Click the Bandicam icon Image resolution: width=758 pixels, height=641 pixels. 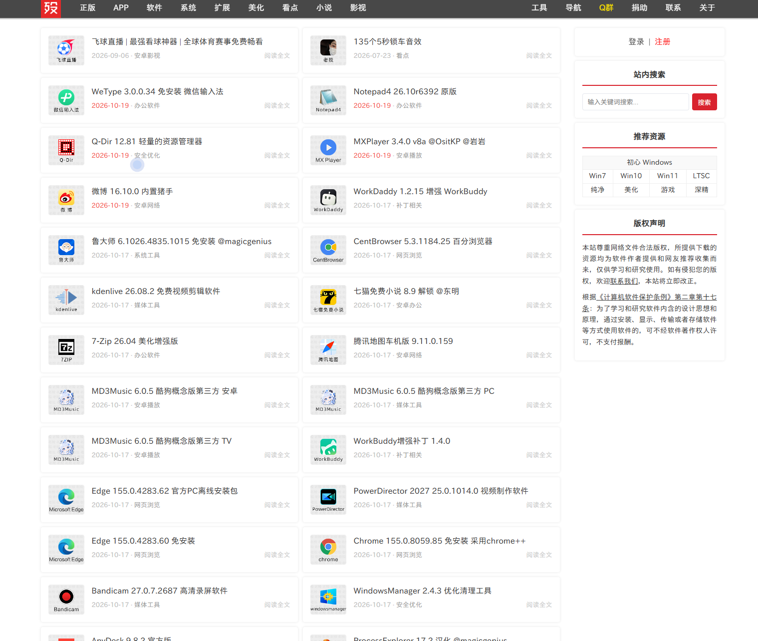pos(66,600)
